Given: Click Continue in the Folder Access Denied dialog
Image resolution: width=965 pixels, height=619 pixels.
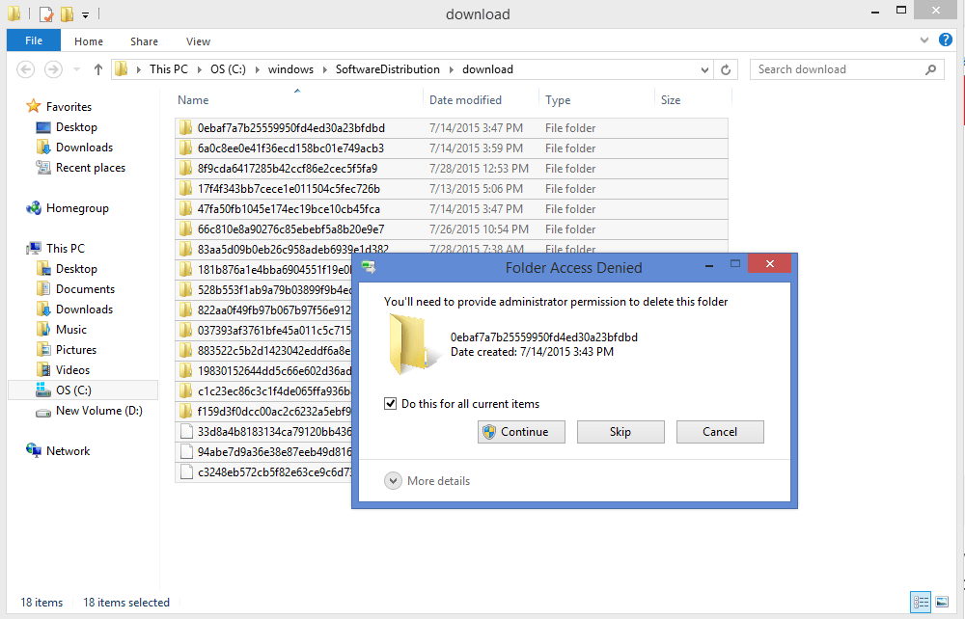Looking at the screenshot, I should (x=521, y=431).
